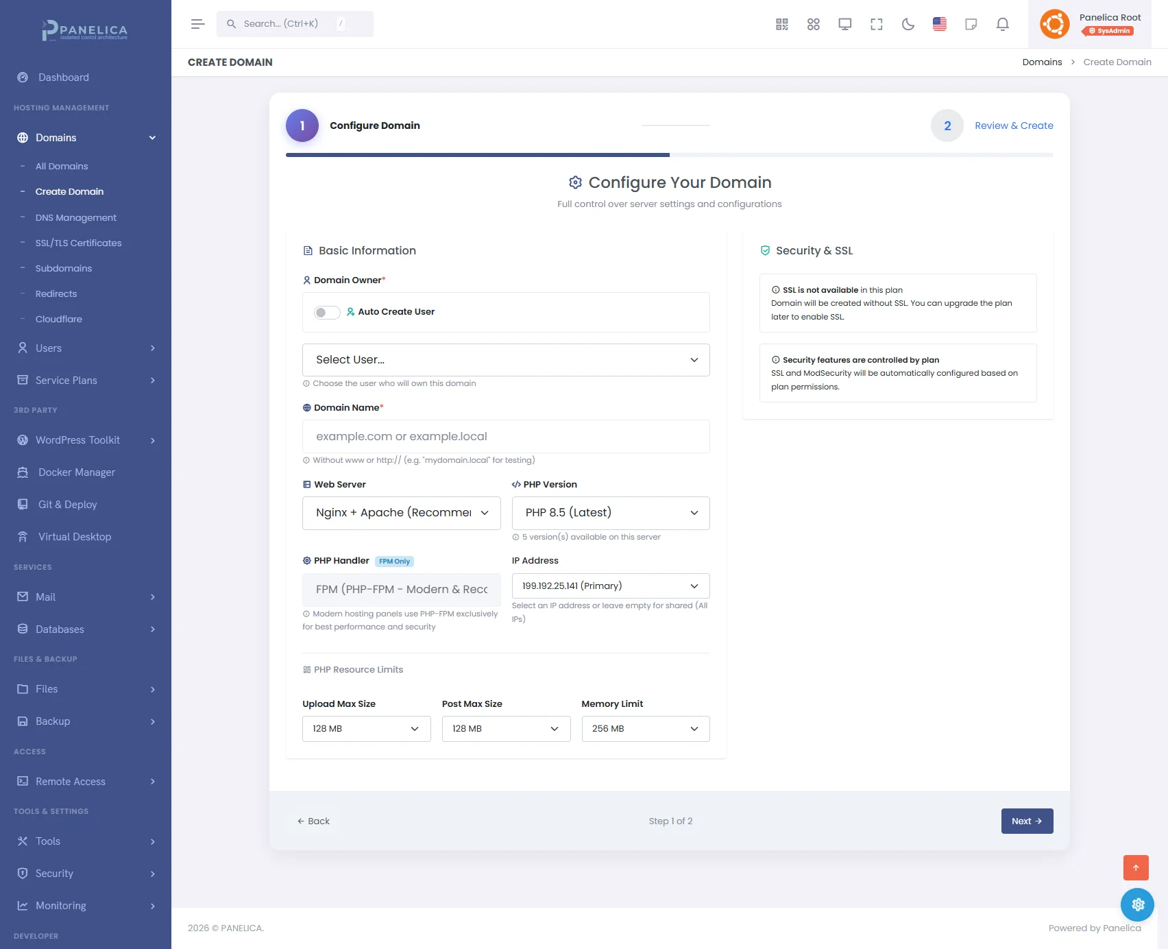The height and width of the screenshot is (949, 1168).
Task: Go to step 2 Review & Create
Action: (x=1013, y=125)
